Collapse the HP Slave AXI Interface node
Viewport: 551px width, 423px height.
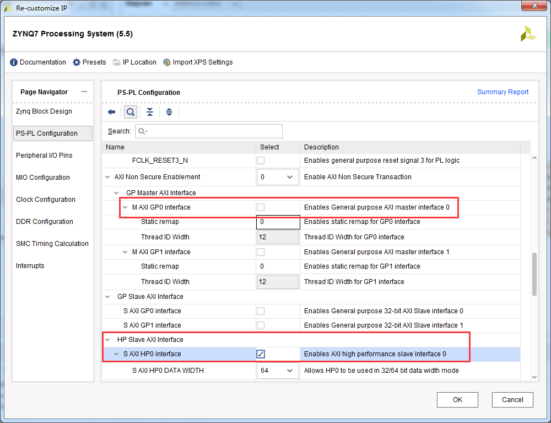[107, 339]
